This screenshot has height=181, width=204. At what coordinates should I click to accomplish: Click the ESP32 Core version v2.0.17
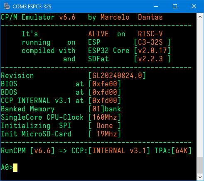152,50
